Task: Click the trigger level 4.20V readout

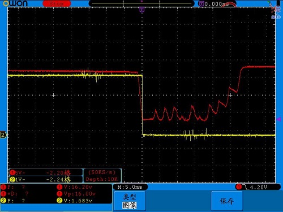Action: click(x=258, y=187)
